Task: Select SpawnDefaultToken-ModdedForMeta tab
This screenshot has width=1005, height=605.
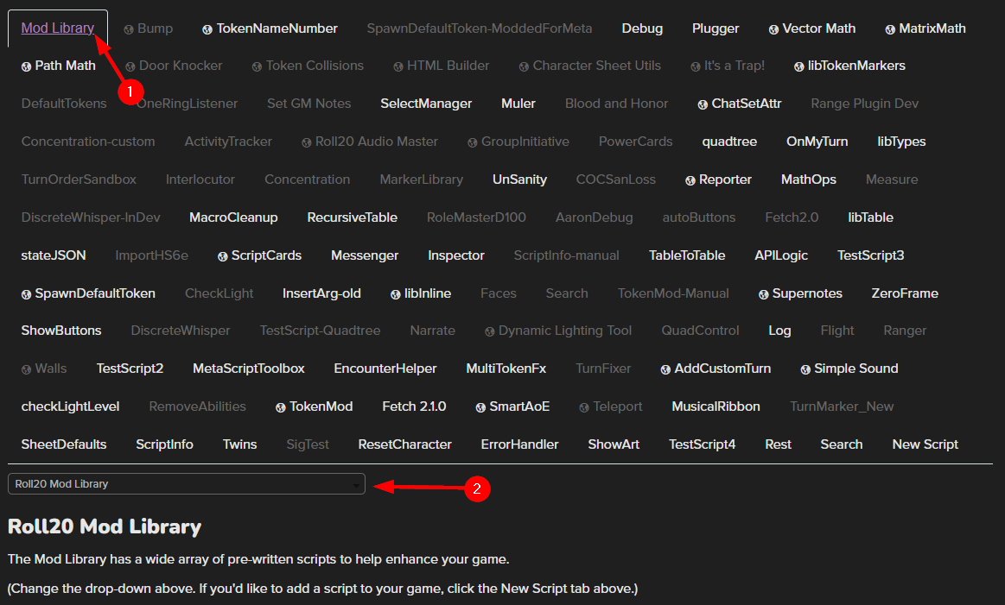Action: coord(480,28)
